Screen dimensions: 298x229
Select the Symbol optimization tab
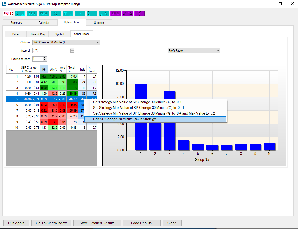pos(59,34)
